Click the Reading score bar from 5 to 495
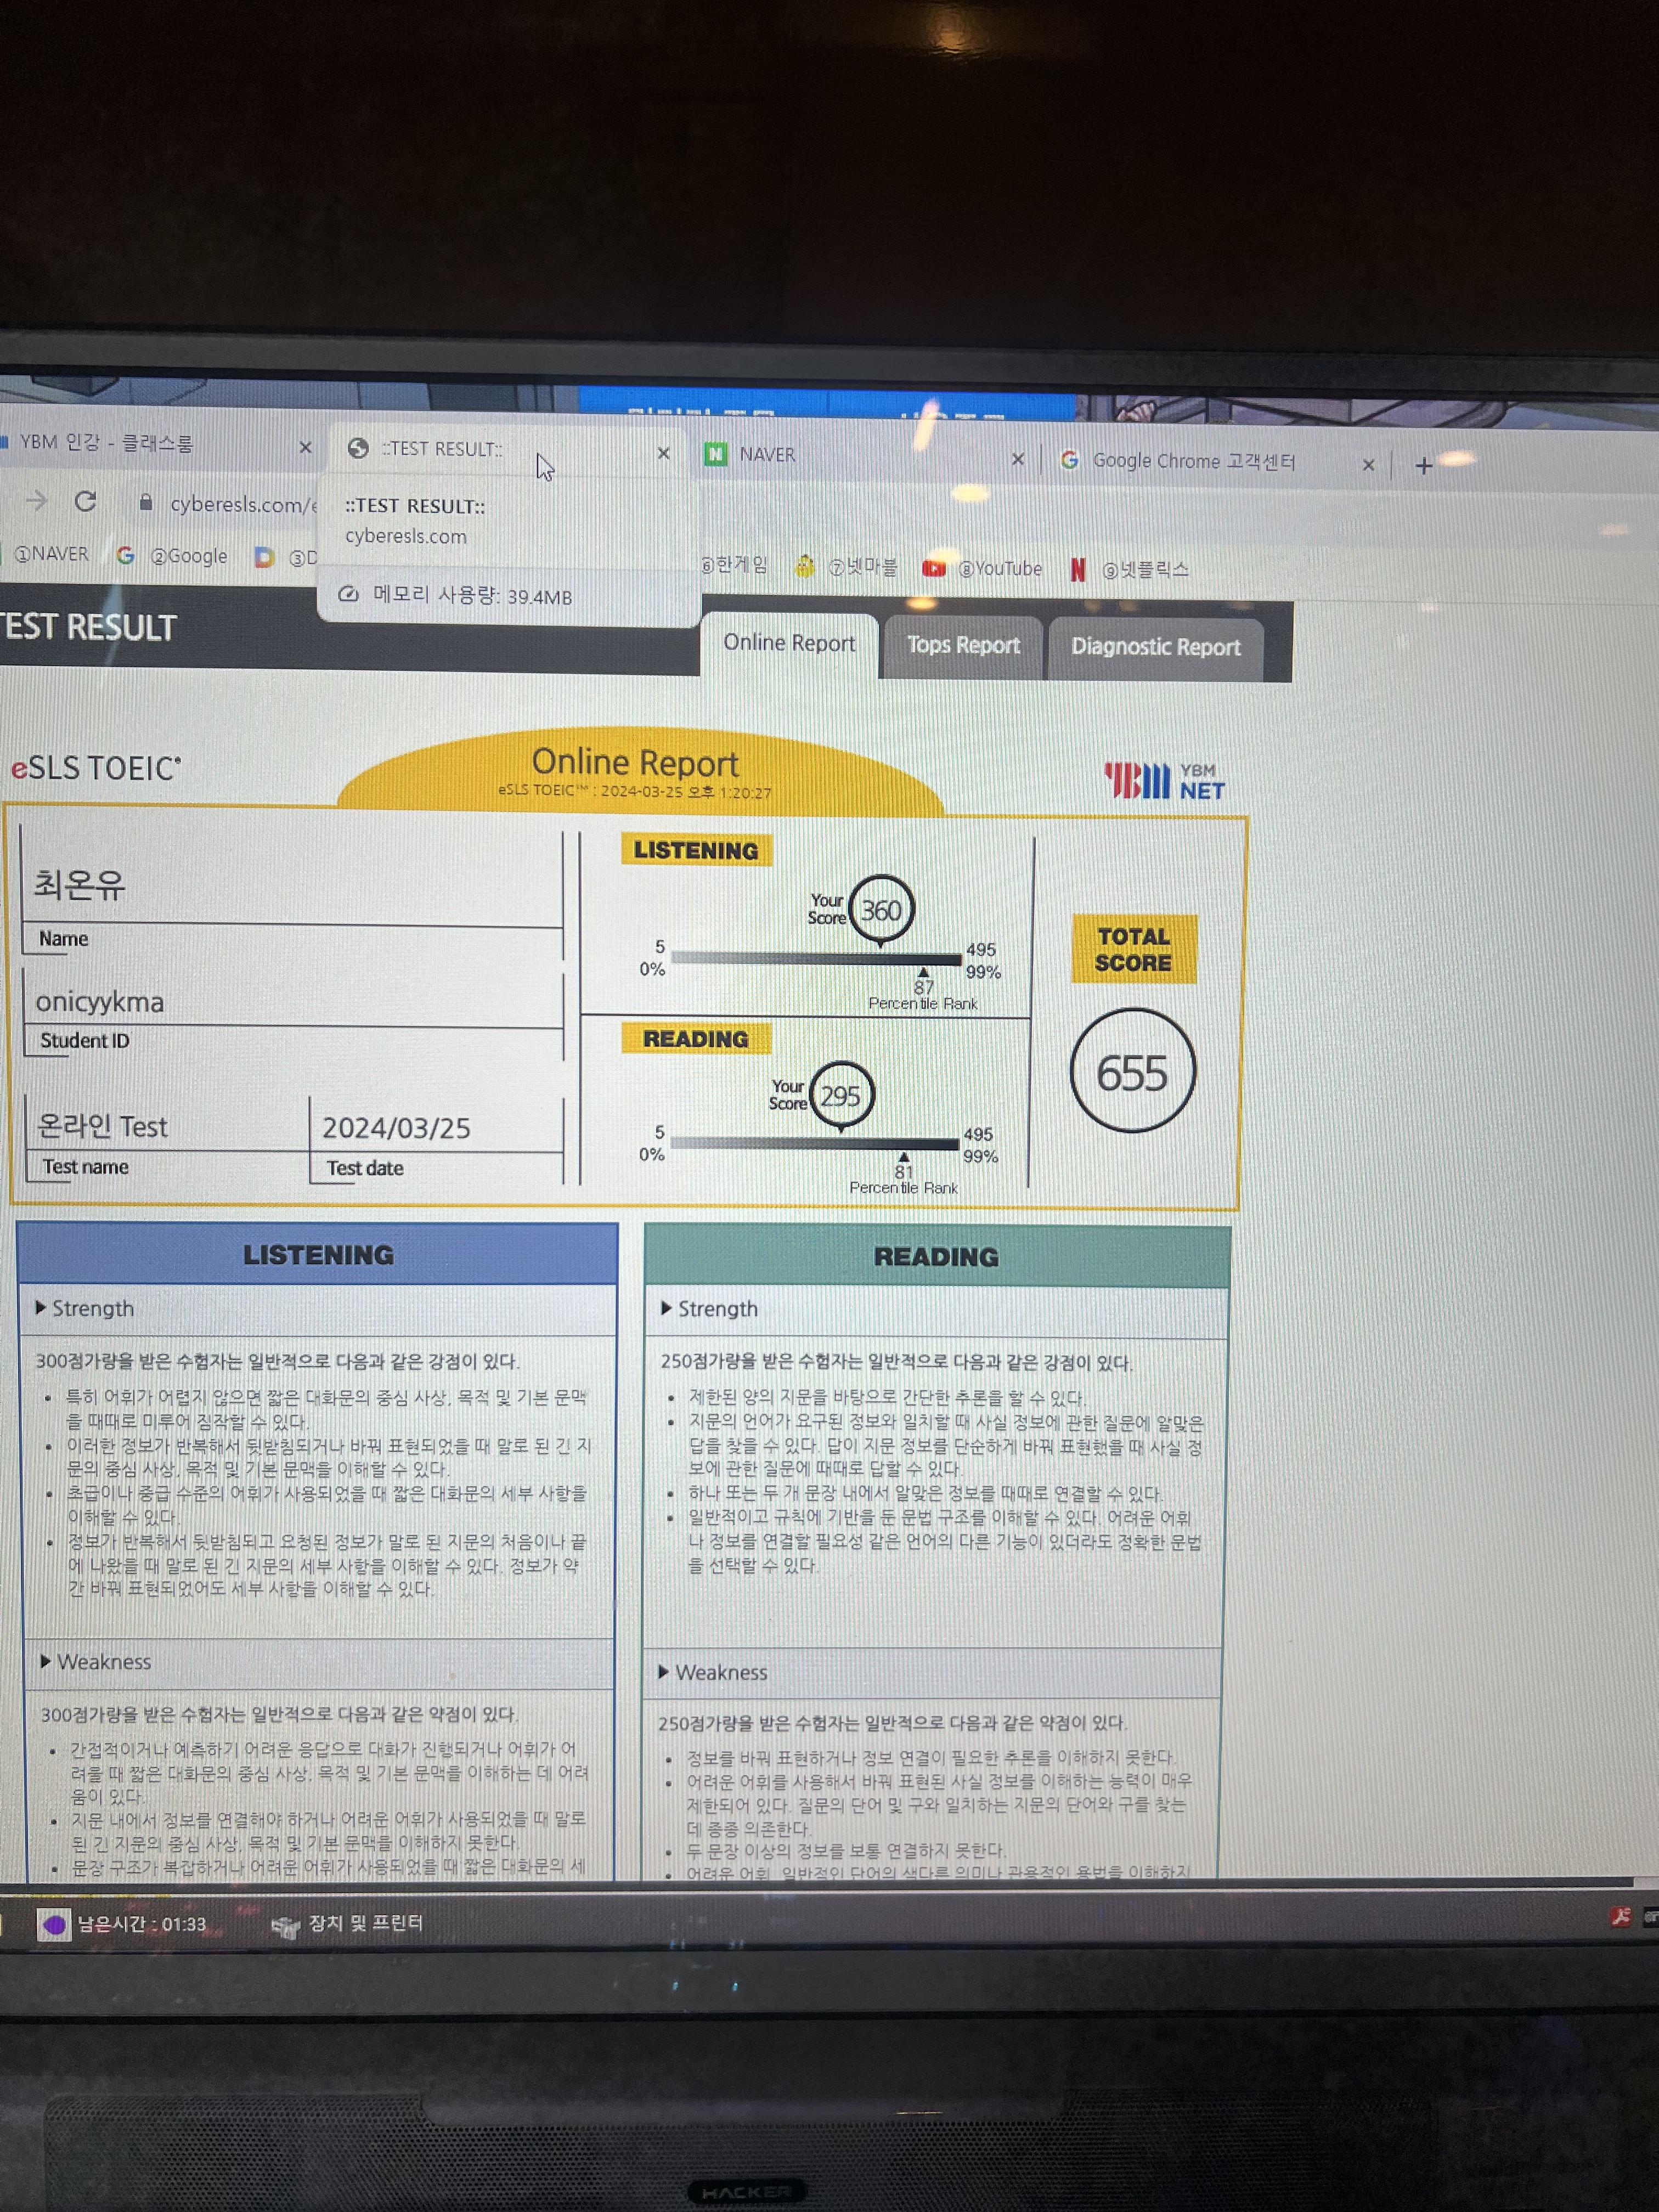This screenshot has height=2212, width=1659. pos(814,1143)
